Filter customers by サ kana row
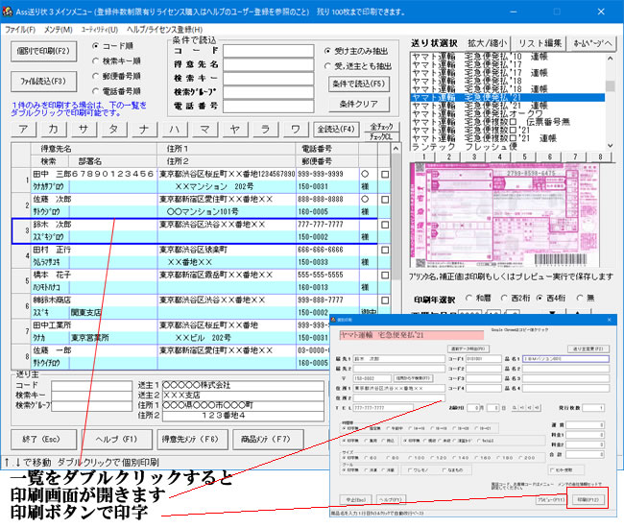The height and width of the screenshot is (528, 624). click(x=84, y=129)
